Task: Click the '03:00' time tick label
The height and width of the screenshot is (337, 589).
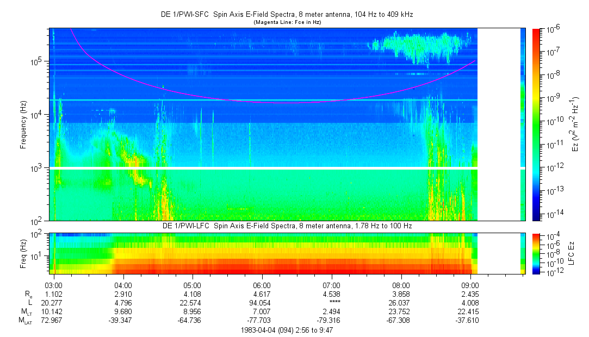Action: (x=54, y=285)
